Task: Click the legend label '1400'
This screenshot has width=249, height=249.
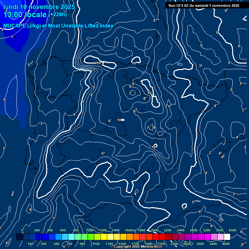Action: coord(116,230)
